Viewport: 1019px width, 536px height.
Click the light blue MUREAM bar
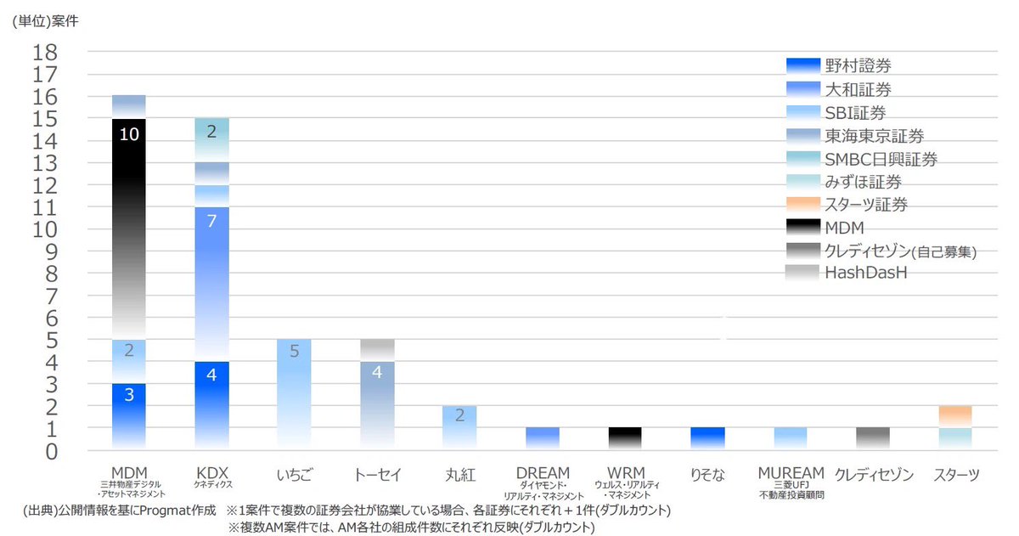coord(790,438)
